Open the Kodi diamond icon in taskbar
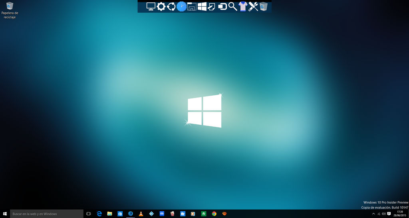Screen dimensions: 409x218 pyautogui.click(x=151, y=214)
